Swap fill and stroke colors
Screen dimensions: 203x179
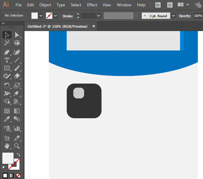point(19,155)
